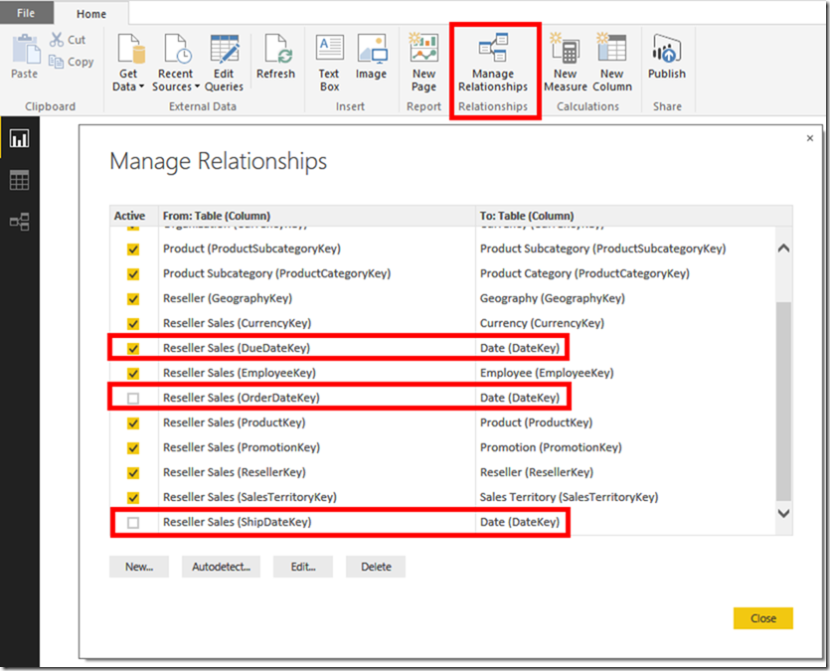The image size is (830, 671).
Task: Select the Sales Territory (SalesTerritoryKey) cell
Action: tap(569, 497)
